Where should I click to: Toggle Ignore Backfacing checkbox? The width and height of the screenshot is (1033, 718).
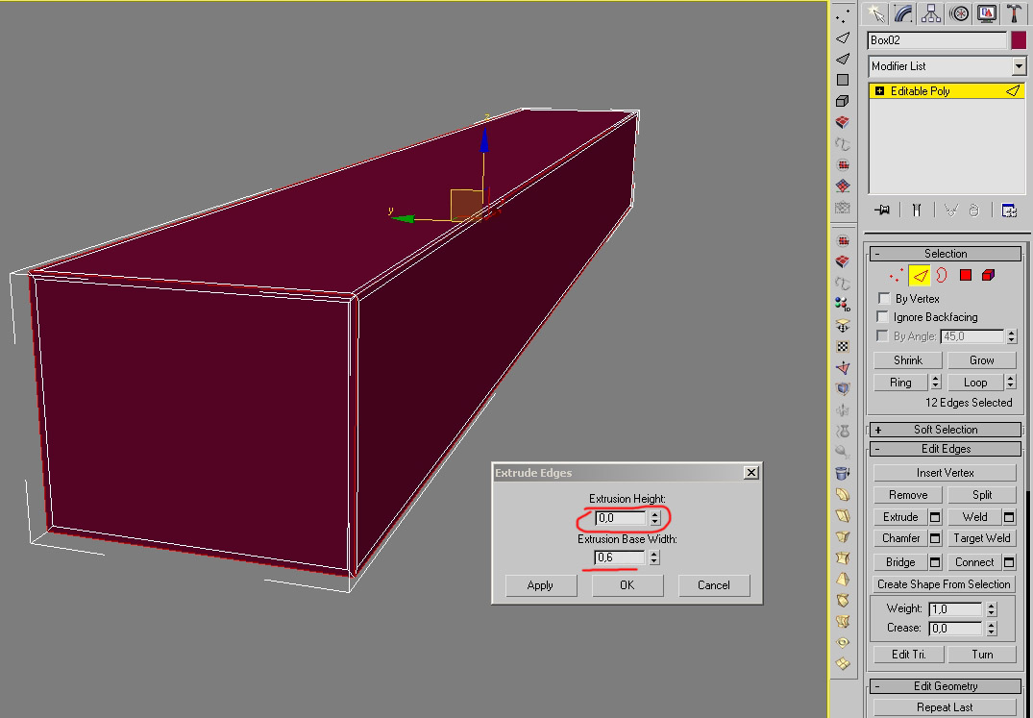pyautogui.click(x=884, y=317)
